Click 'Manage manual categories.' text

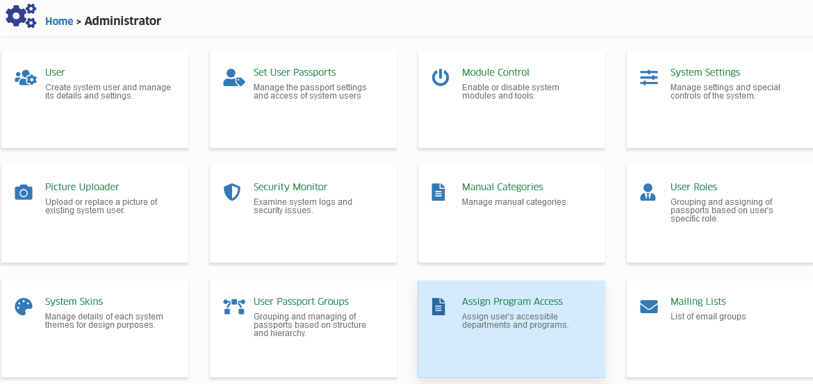tap(515, 202)
